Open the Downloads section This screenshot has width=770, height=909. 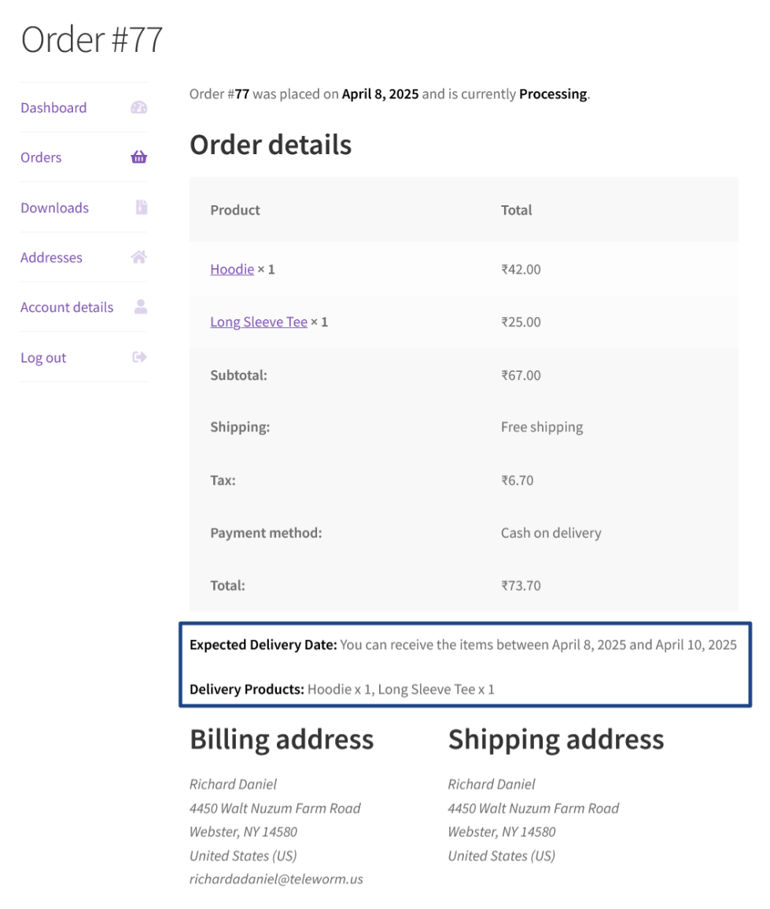coord(54,208)
